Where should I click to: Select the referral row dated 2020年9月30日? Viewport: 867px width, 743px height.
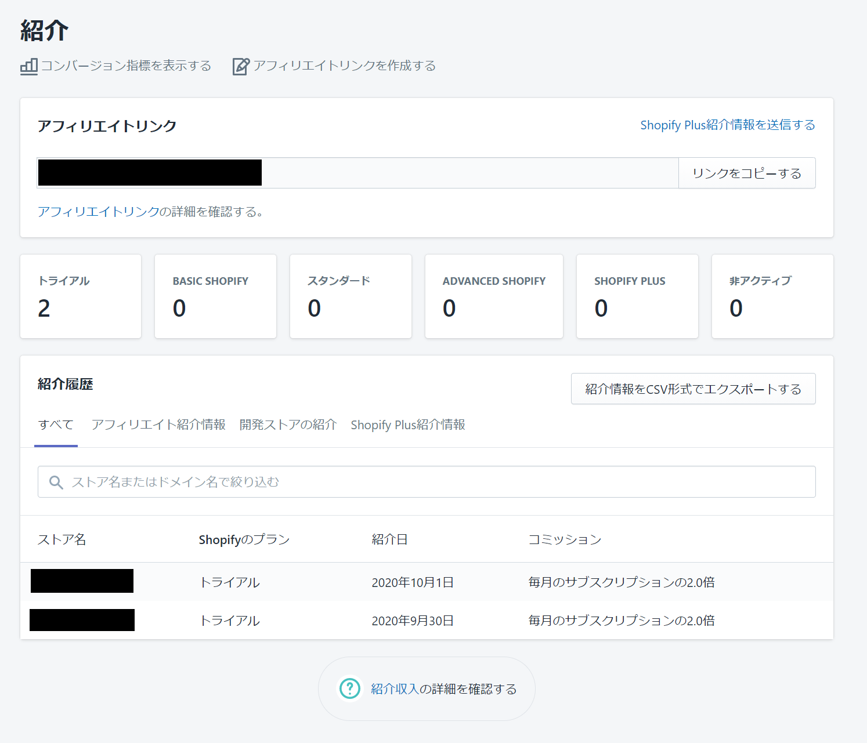click(x=427, y=621)
